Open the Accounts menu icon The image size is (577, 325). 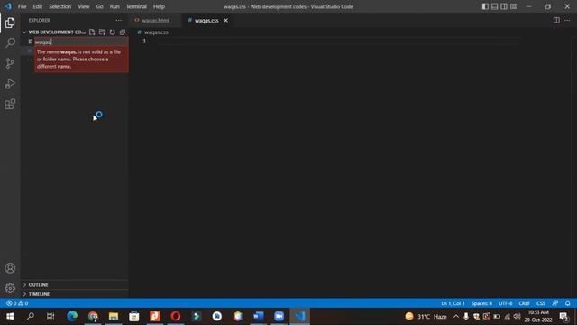pos(10,268)
